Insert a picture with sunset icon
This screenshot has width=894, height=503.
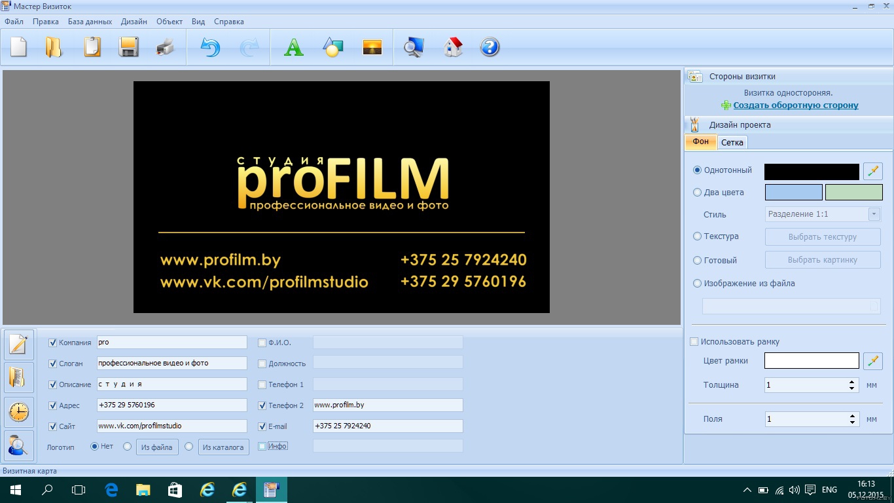pos(372,48)
